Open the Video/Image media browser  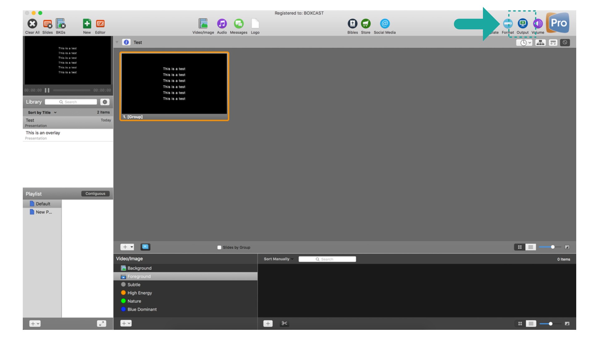click(203, 24)
